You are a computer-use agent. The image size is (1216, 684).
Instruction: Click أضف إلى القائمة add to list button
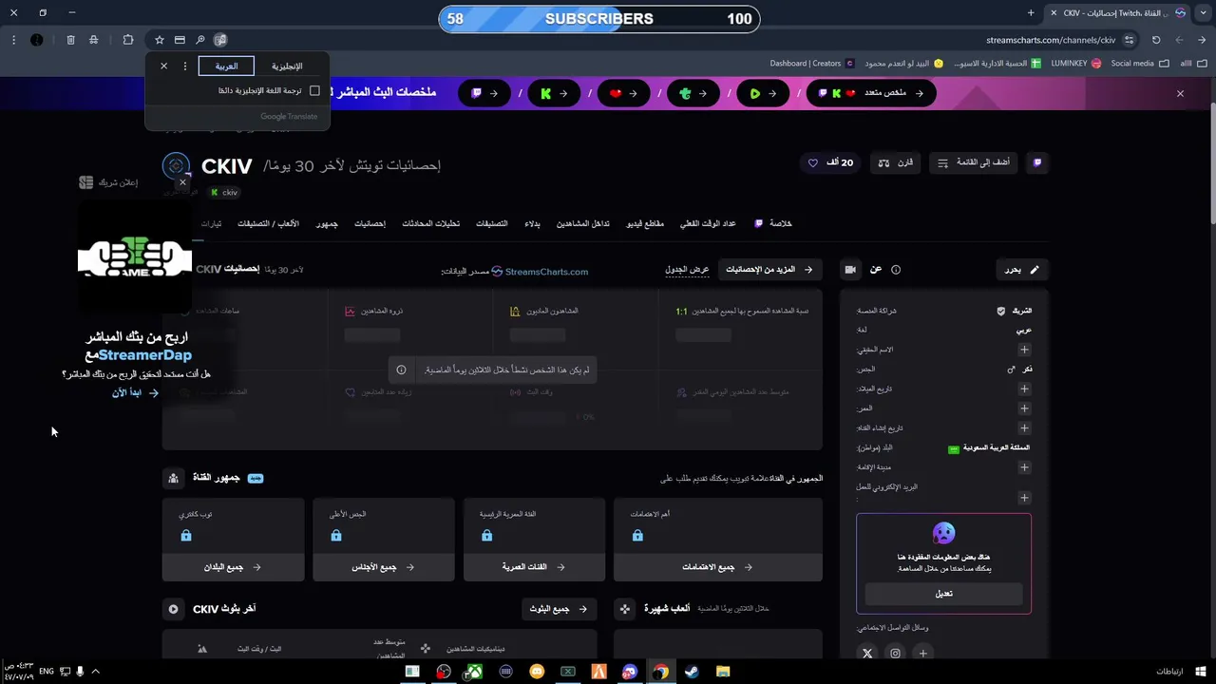973,162
